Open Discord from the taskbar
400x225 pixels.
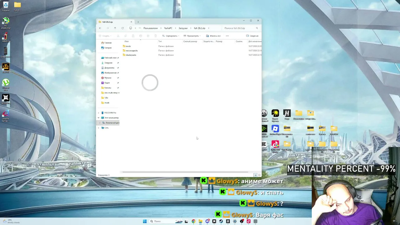tap(207, 221)
